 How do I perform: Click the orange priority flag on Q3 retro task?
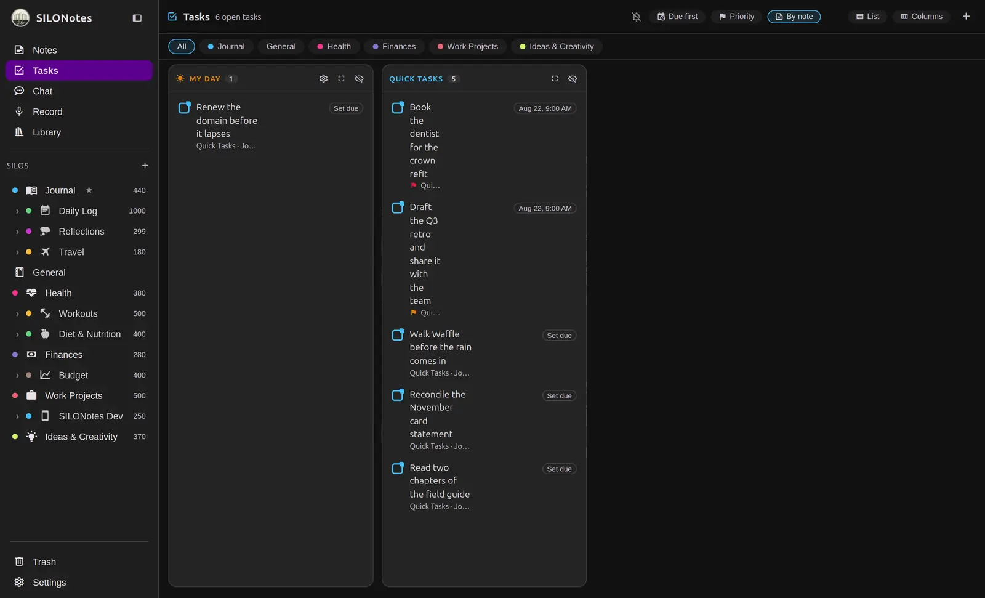(414, 313)
